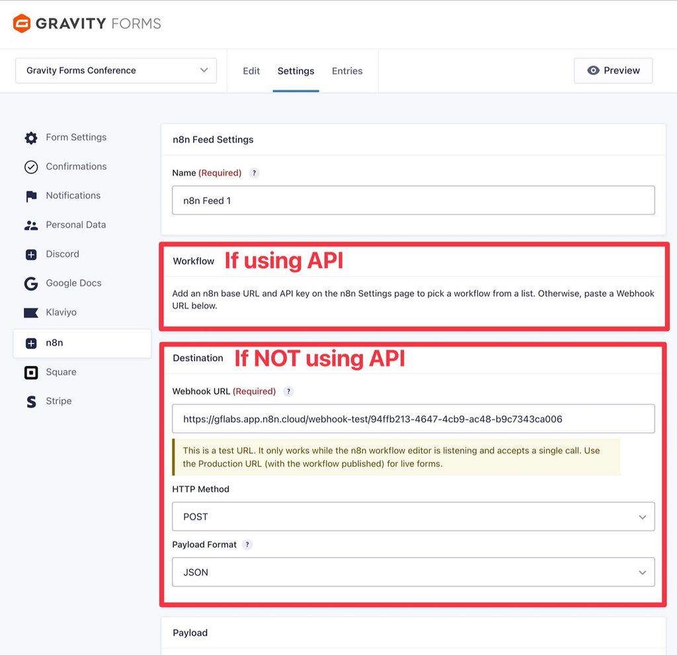Click the test URL warning notice
Viewport: 677px width, 655px height.
point(396,457)
